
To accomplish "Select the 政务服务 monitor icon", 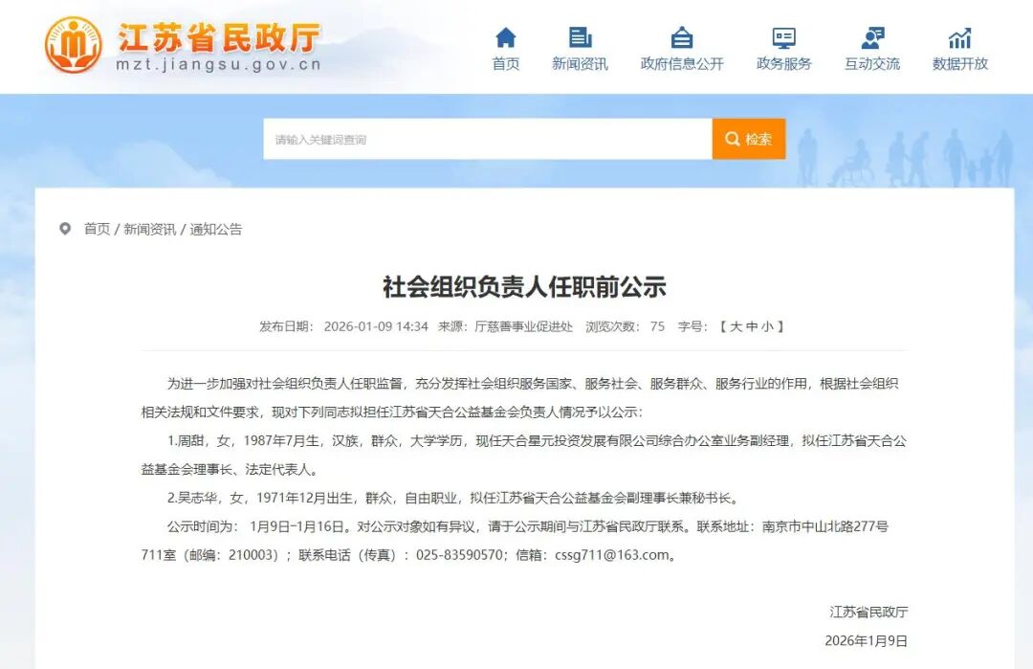I will pyautogui.click(x=783, y=37).
